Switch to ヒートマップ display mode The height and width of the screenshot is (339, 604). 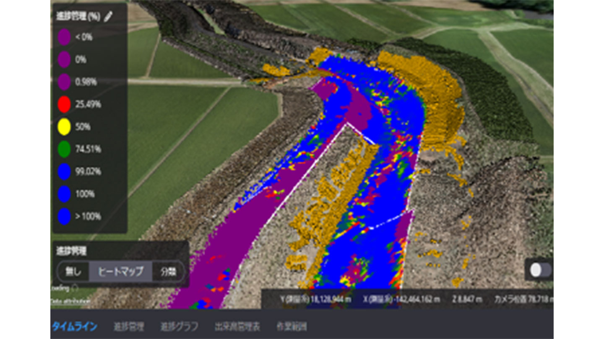click(x=120, y=272)
